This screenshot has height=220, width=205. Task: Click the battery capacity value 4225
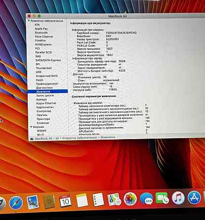[122, 71]
